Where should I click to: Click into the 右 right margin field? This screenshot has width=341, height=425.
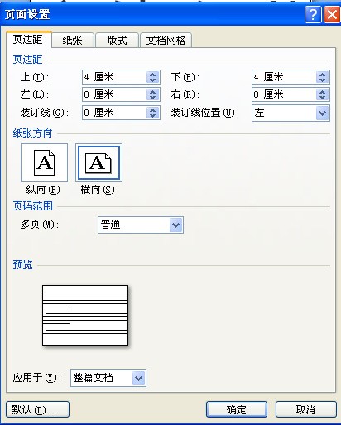pos(284,94)
